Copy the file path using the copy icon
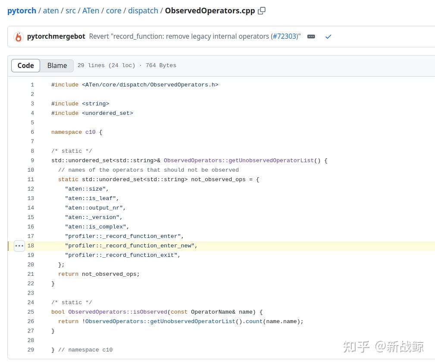 point(261,10)
